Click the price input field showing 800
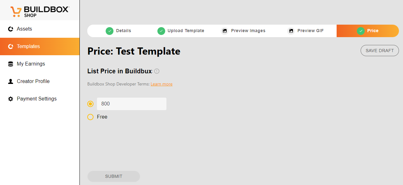The height and width of the screenshot is (185, 403). (132, 104)
